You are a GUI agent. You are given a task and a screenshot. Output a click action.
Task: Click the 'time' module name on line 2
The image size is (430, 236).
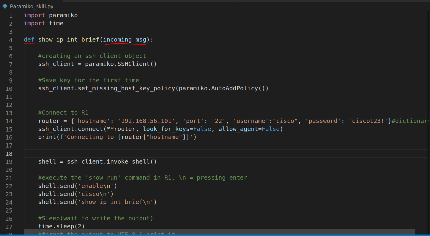56,23
